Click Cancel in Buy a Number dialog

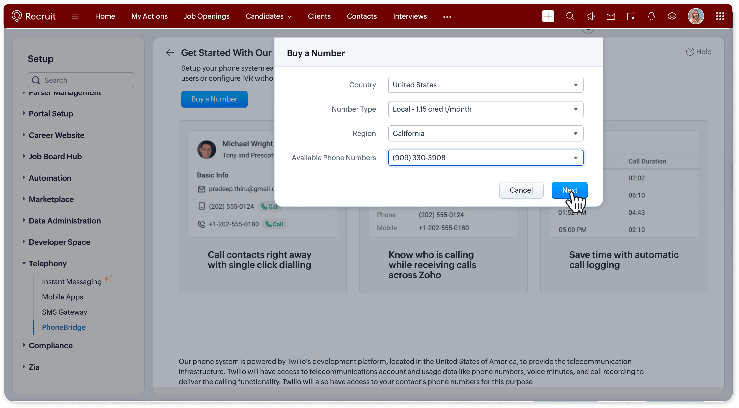pos(521,190)
